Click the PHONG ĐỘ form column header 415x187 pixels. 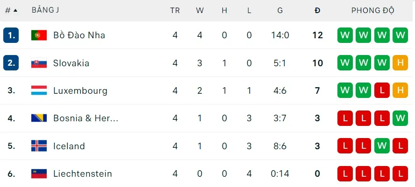[x=373, y=10]
